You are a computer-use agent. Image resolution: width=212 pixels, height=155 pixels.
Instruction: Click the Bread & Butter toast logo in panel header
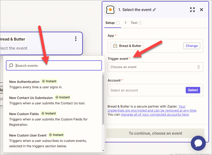point(110,10)
